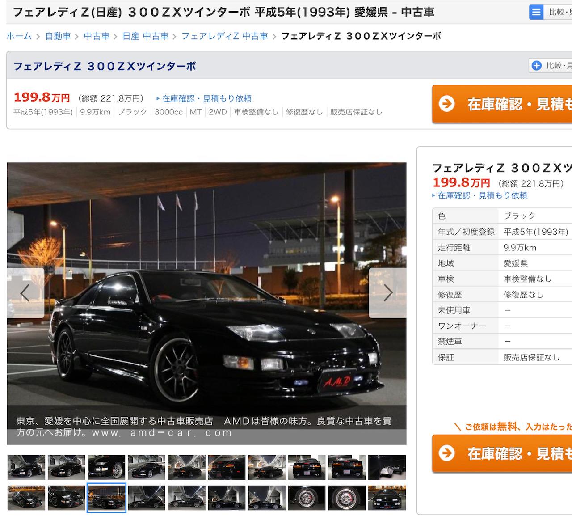The width and height of the screenshot is (572, 516).
Task: Click 販売店保証なし in the top spec line
Action: point(356,112)
